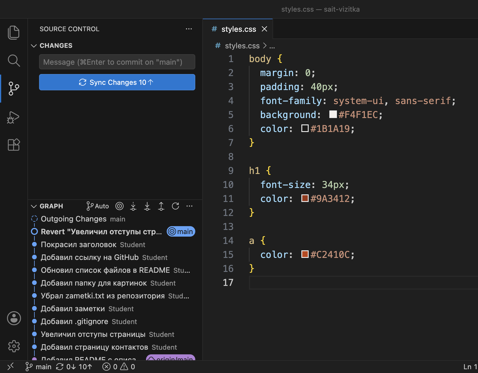Open the Explorer view in activity bar
This screenshot has width=478, height=373.
click(14, 32)
